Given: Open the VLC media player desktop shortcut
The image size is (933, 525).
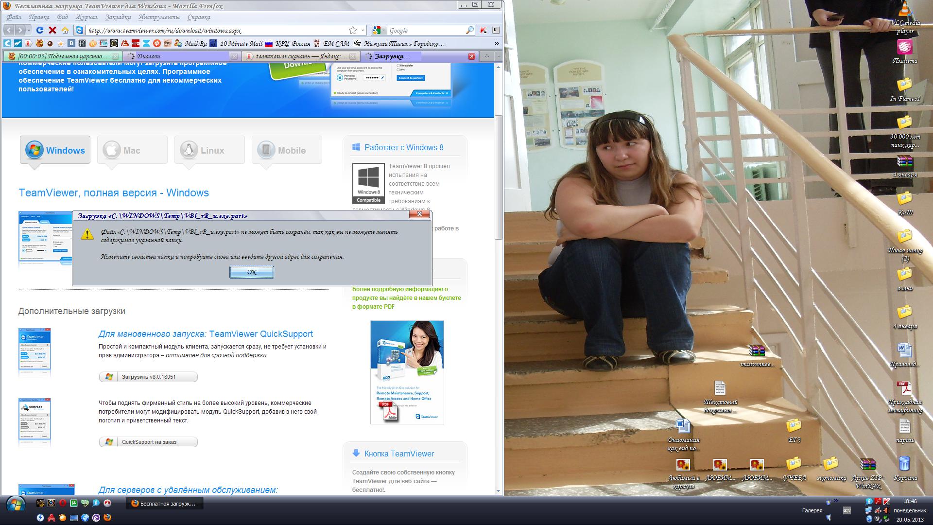Looking at the screenshot, I should [x=905, y=17].
